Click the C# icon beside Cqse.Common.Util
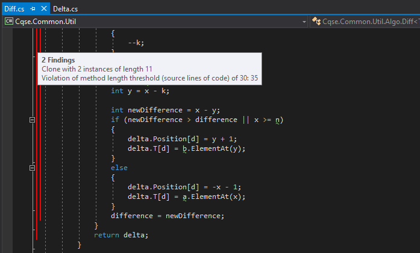This screenshot has width=420, height=253. (x=8, y=22)
